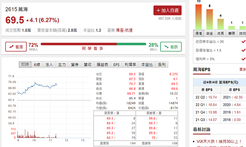This screenshot has width=246, height=147.
Task: Click the 69.5 bid price row
Action: 115,118
